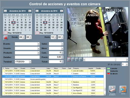Open the Desde hour dropdown showing 09
The width and height of the screenshot is (130, 98).
(24, 37)
